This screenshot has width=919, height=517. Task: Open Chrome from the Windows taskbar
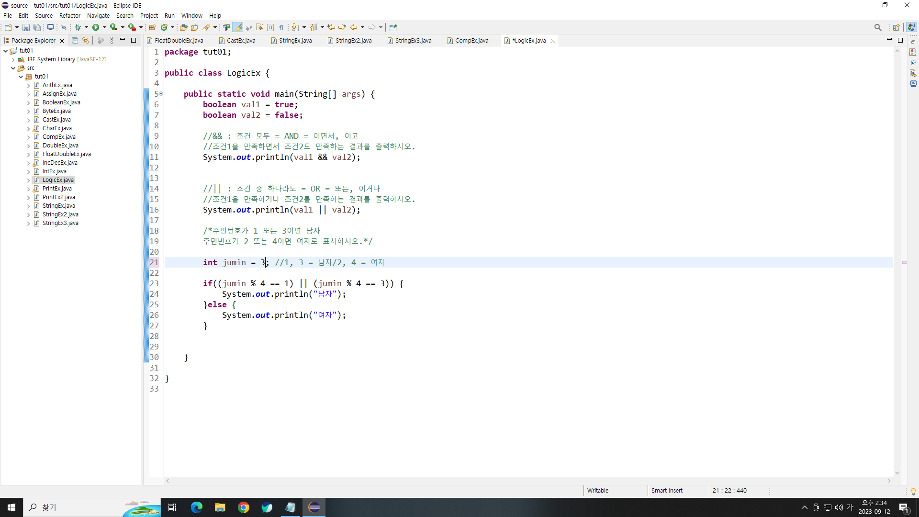pos(244,507)
